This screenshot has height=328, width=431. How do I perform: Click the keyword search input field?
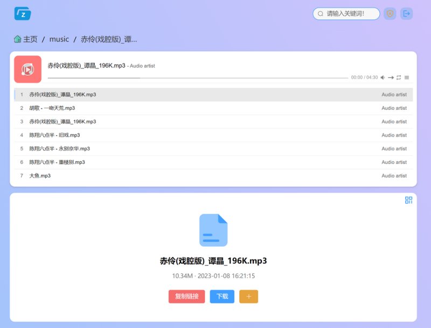tap(346, 13)
